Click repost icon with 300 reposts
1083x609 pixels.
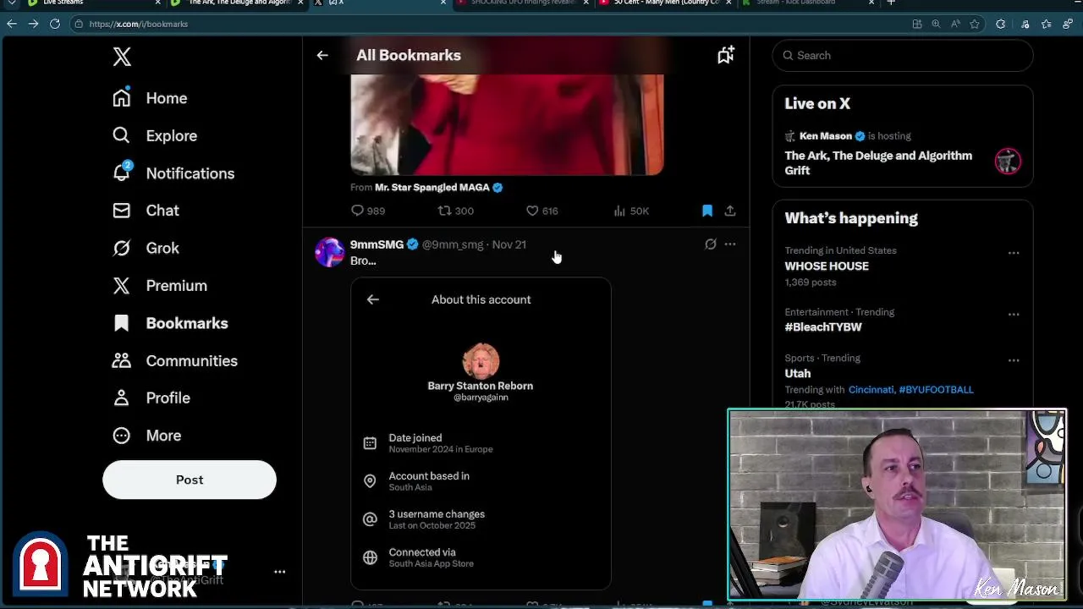455,211
